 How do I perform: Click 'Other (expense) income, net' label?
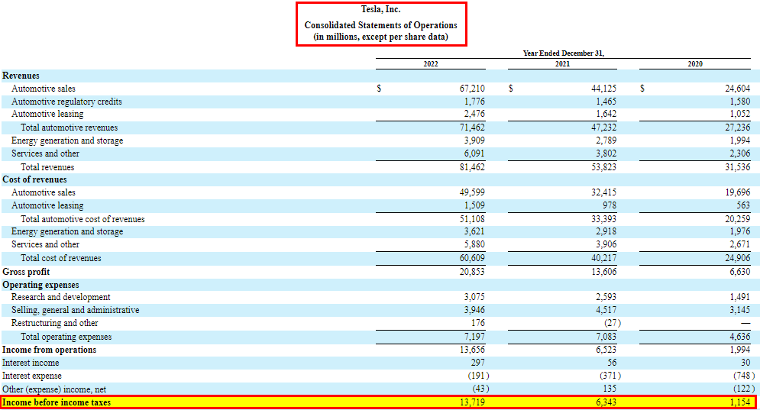point(54,389)
